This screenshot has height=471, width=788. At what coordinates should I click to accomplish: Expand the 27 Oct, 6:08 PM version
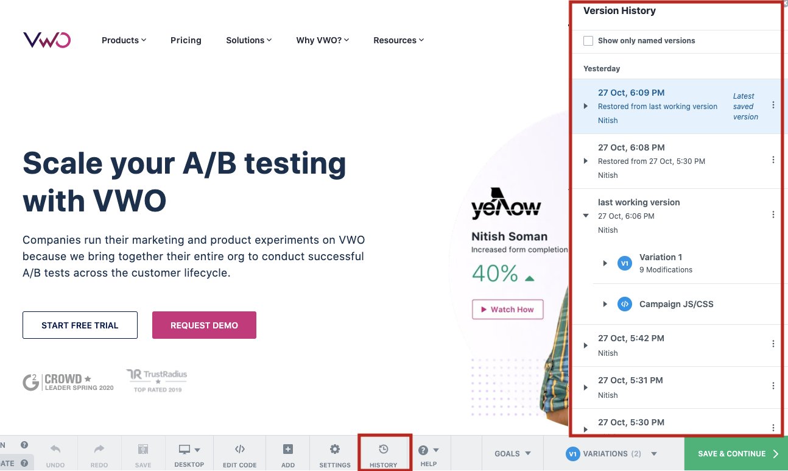click(x=586, y=161)
